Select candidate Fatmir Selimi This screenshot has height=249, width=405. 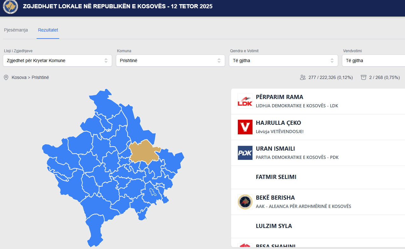coord(276,177)
